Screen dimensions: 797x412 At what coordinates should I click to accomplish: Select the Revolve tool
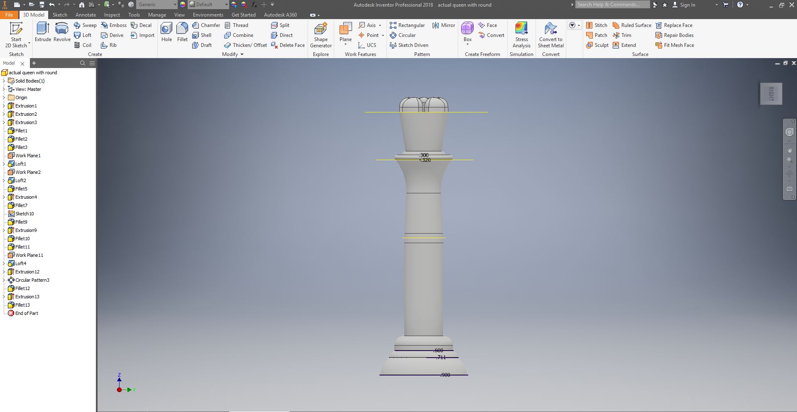[x=62, y=32]
